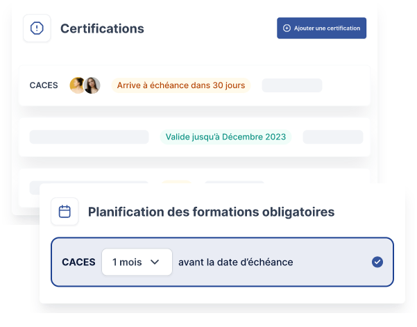
Task: Click grey placeholder right of the 30 jours badge
Action: pyautogui.click(x=291, y=85)
